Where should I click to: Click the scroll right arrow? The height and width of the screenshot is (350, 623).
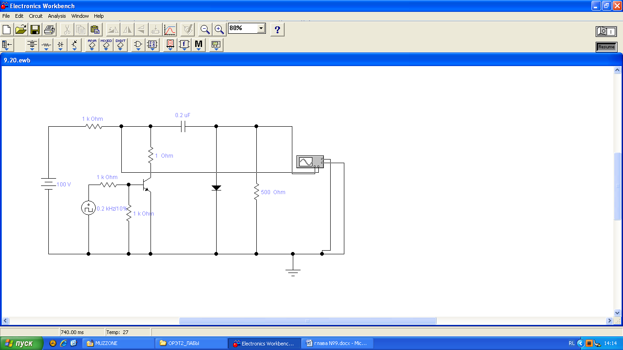pos(609,321)
